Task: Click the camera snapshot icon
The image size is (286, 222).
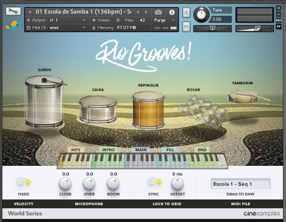Action: [x=158, y=12]
